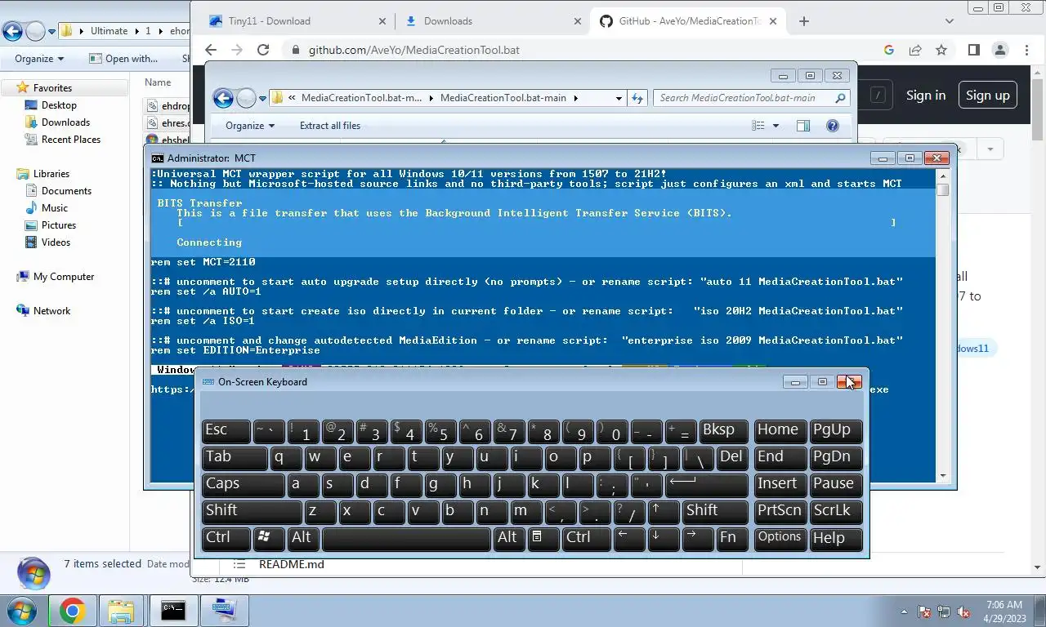Click the Sign in link on GitHub
Image resolution: width=1046 pixels, height=627 pixels.
point(926,96)
